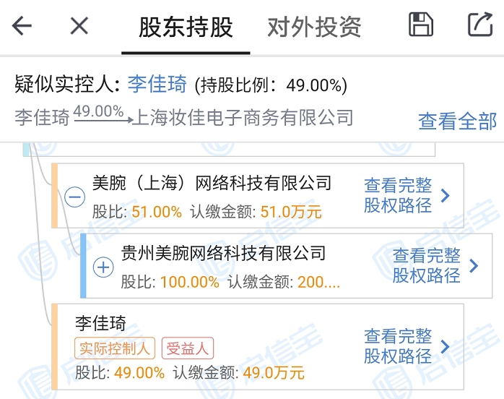Open 上海妆佳电子商务有限公司 in control path
504x399 pixels.
coord(242,118)
